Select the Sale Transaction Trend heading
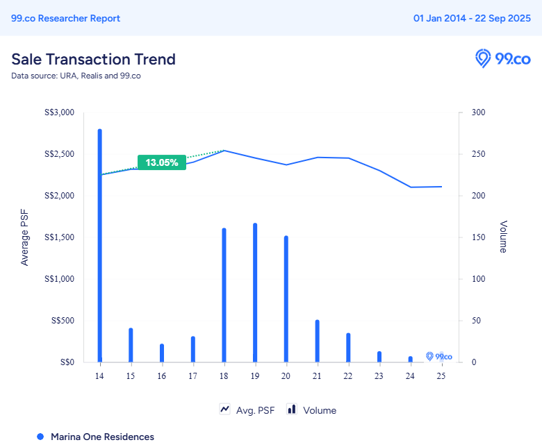This screenshot has height=447, width=542. (x=93, y=59)
